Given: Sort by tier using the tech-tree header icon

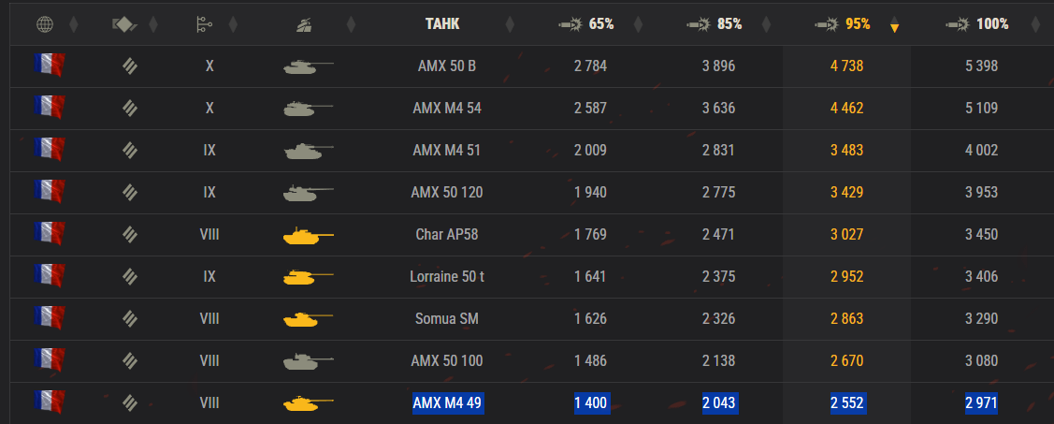Looking at the screenshot, I should 204,25.
